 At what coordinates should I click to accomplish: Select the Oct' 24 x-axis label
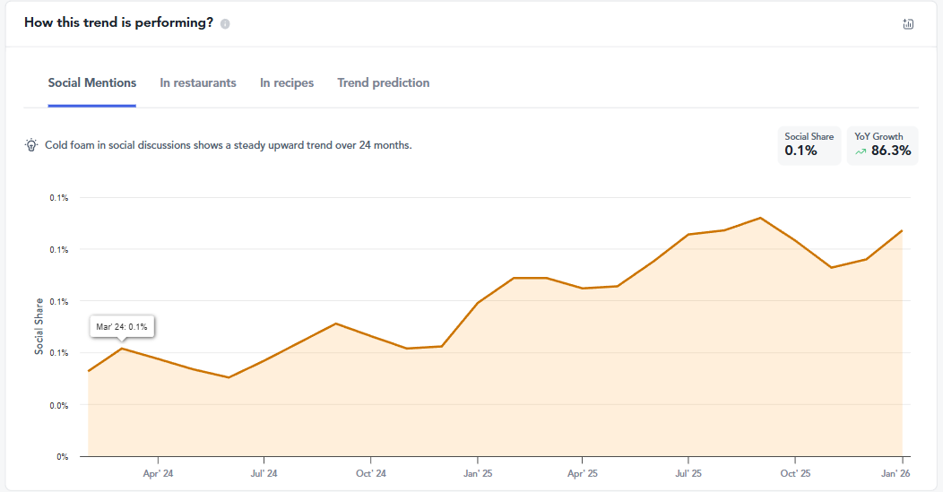370,473
